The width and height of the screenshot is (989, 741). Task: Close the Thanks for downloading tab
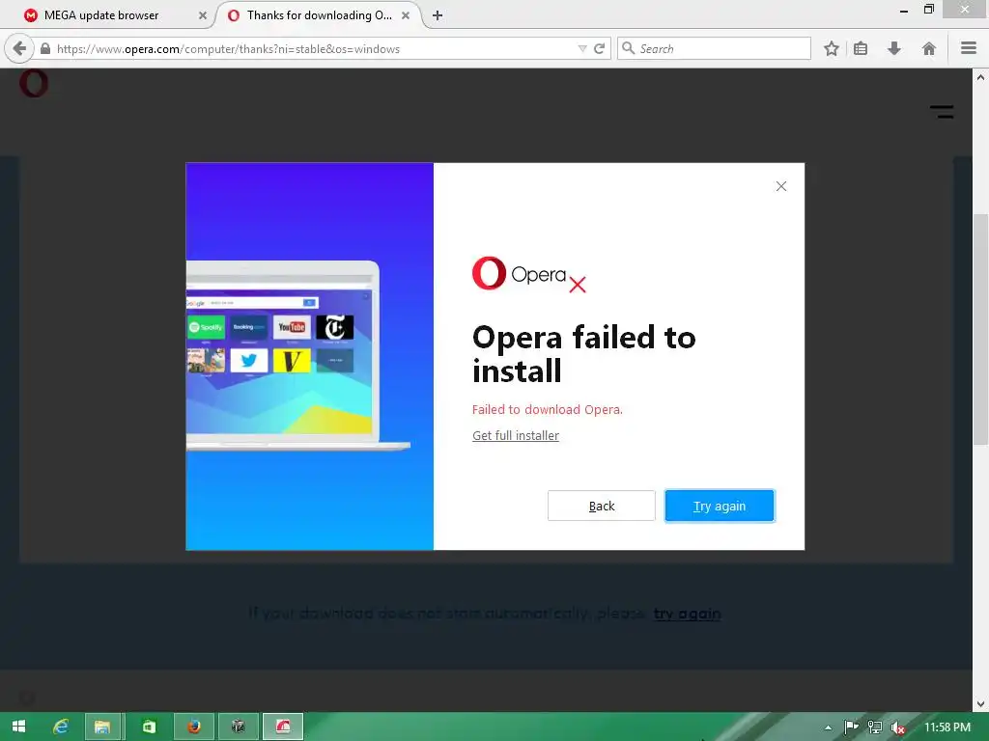tap(406, 15)
